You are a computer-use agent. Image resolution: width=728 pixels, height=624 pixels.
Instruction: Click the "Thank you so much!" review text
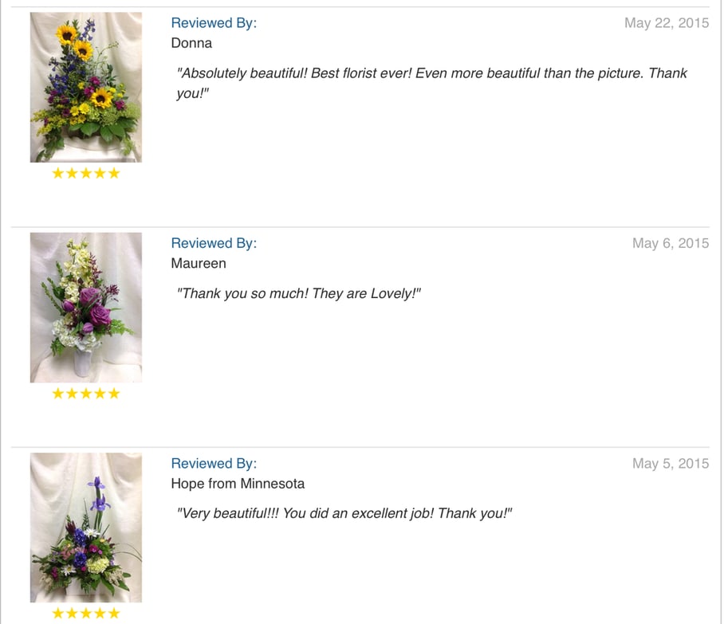(298, 293)
